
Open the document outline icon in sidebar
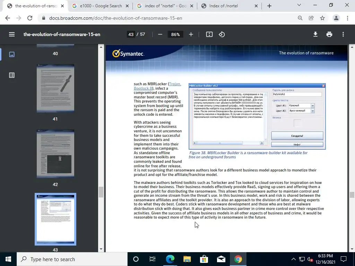12,75
